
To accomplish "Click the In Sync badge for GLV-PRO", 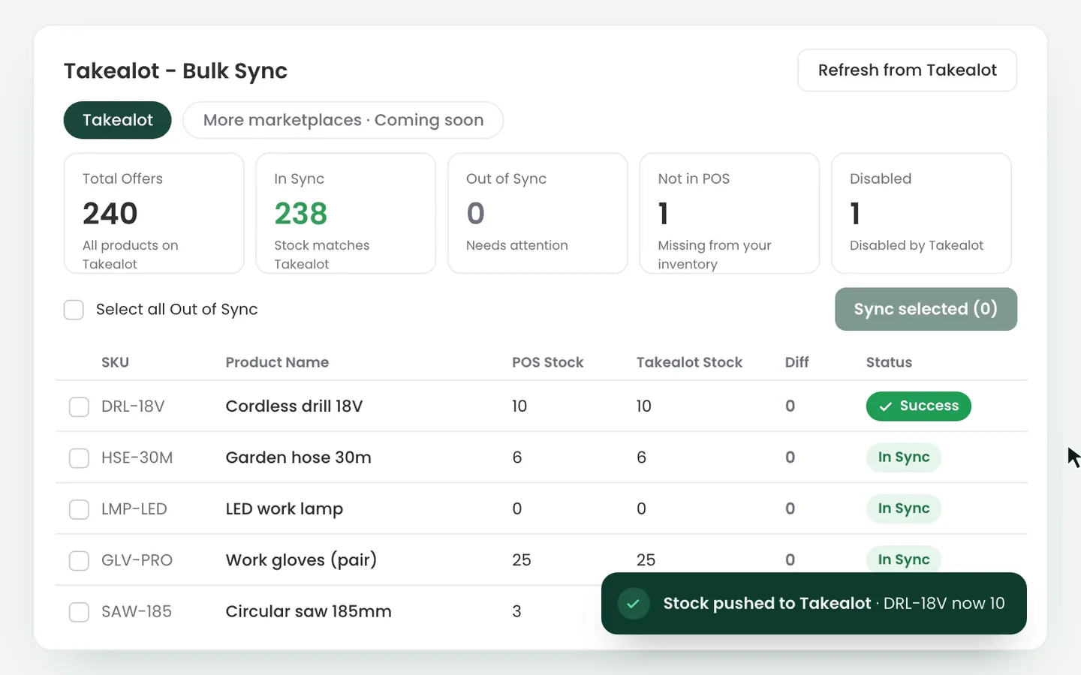I will (x=904, y=559).
